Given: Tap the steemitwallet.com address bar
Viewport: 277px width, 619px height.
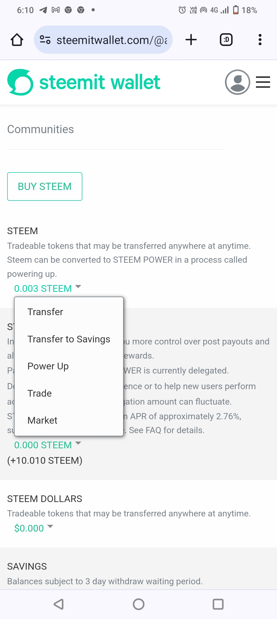Looking at the screenshot, I should (x=112, y=40).
